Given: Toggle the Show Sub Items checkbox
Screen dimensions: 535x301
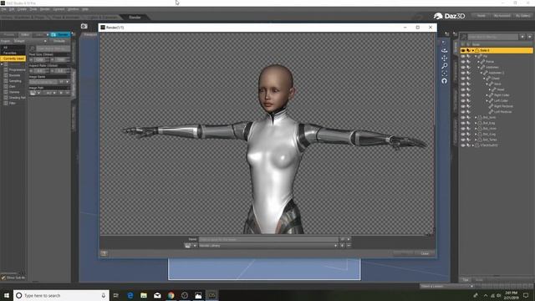Looking at the screenshot, I should (3, 278).
